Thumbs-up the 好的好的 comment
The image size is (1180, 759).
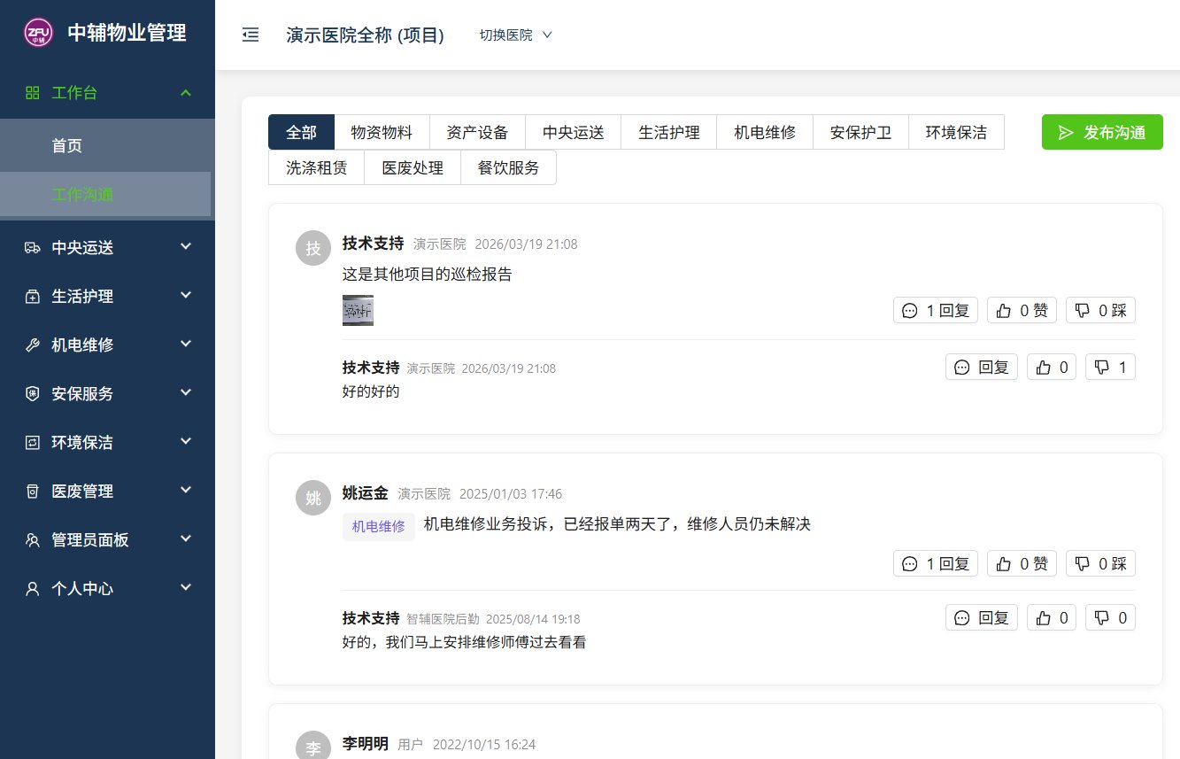1052,367
